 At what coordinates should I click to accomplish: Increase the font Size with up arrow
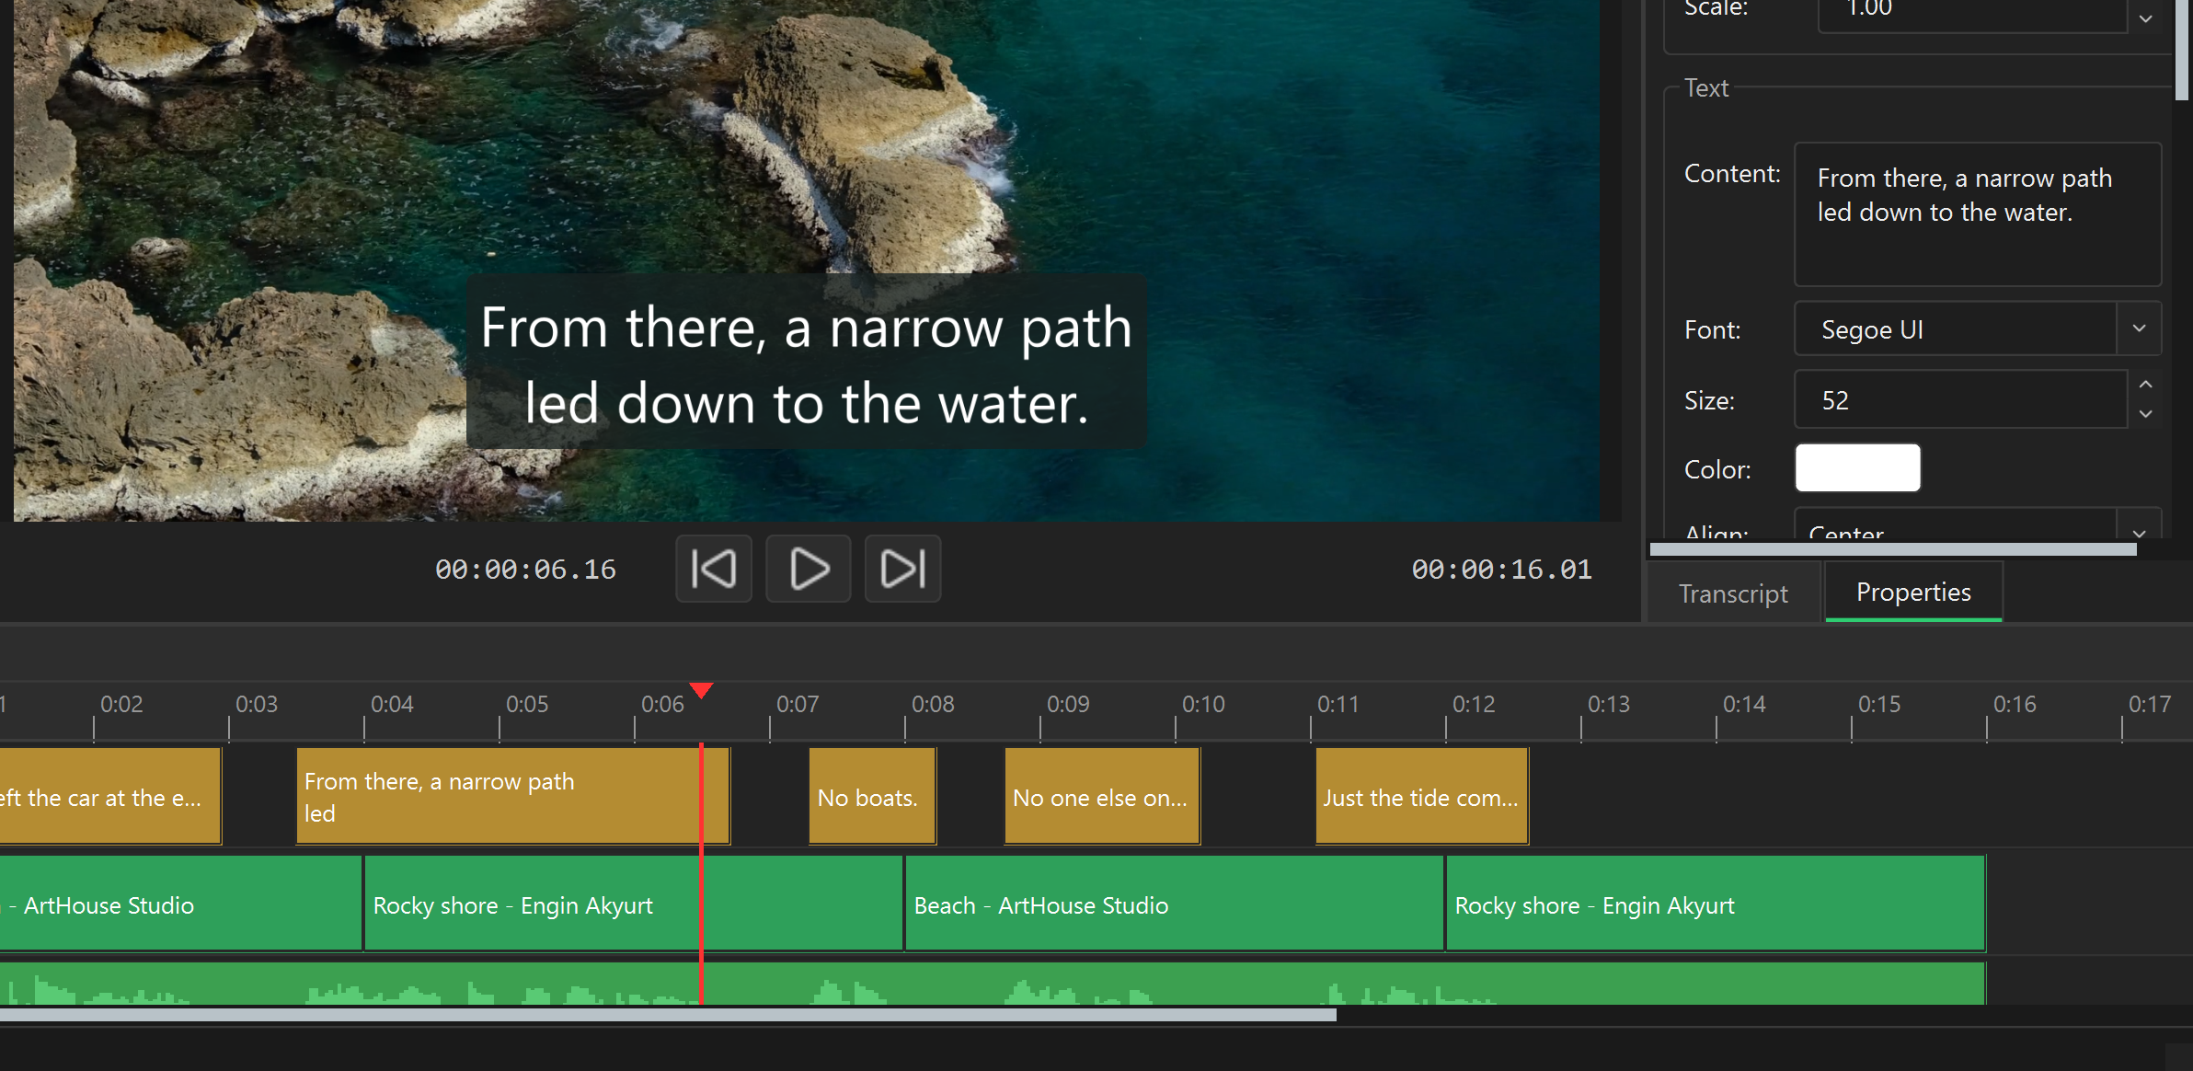coord(2145,385)
